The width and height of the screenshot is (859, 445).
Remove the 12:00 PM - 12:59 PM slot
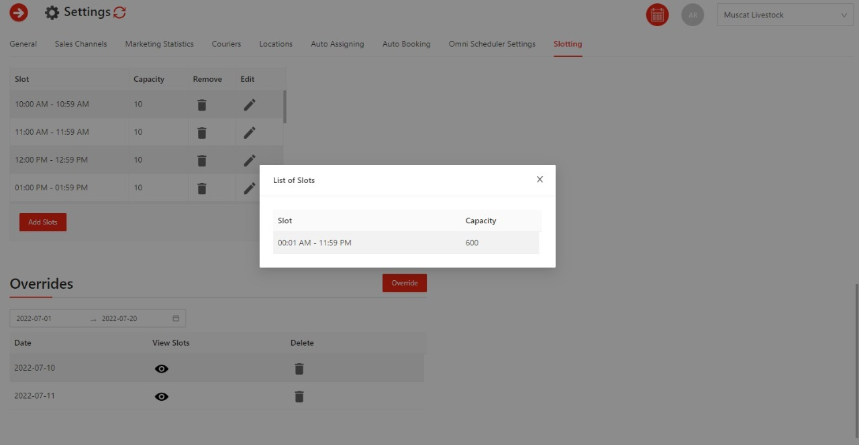coord(201,160)
